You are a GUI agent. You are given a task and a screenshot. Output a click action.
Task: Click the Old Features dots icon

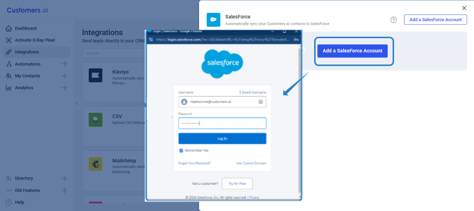click(9, 191)
